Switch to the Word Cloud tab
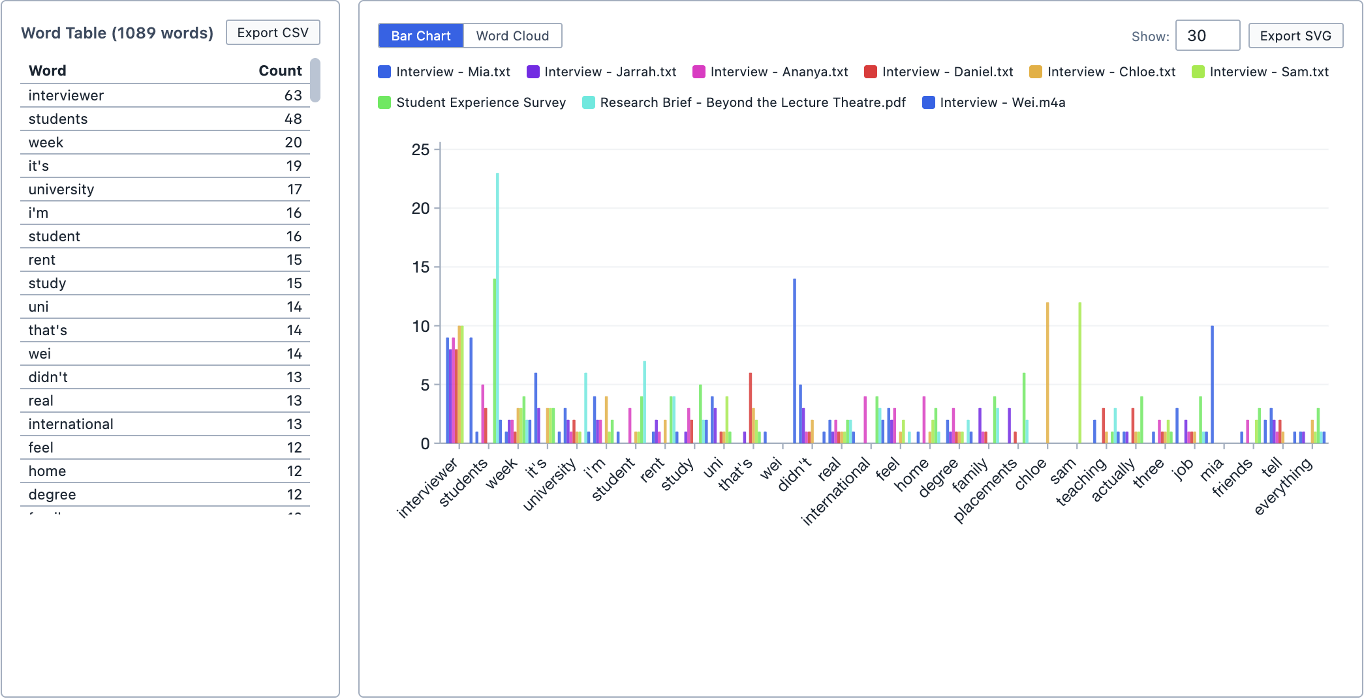Viewport: 1364px width, 699px height. click(x=512, y=36)
